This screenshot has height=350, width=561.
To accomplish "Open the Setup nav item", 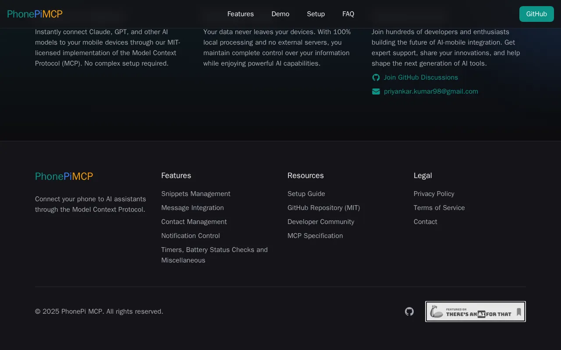I will pyautogui.click(x=316, y=14).
